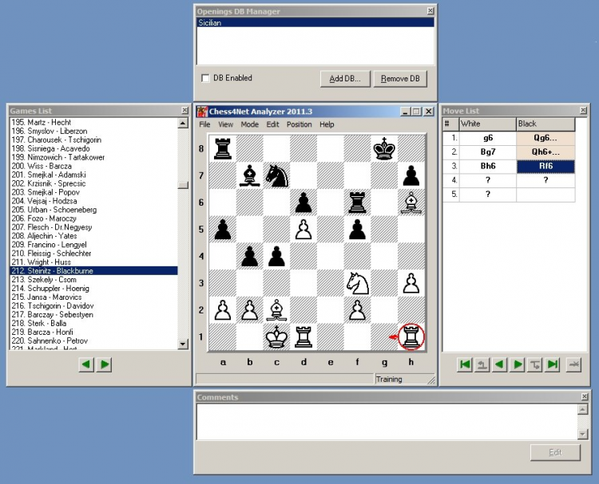The height and width of the screenshot is (484, 599).
Task: Click the Remove DB button
Action: [400, 79]
